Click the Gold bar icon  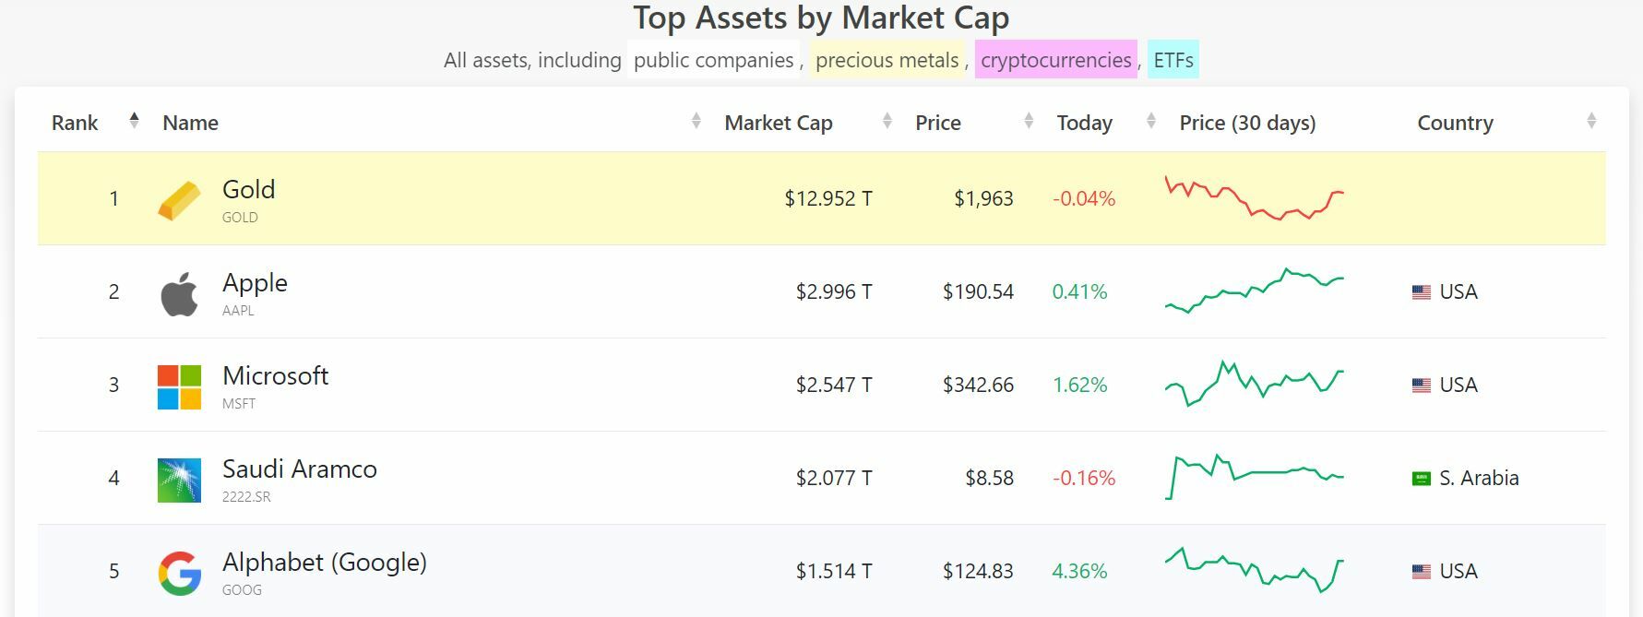tap(179, 200)
